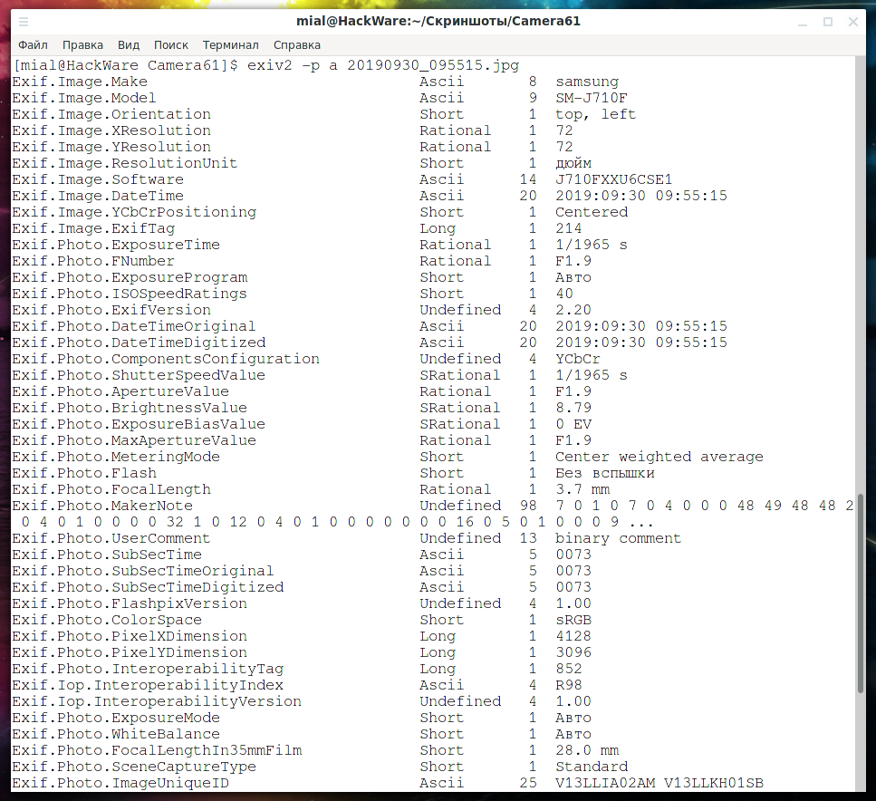Click the exiv2 command line text
The image size is (876, 801).
click(x=380, y=65)
